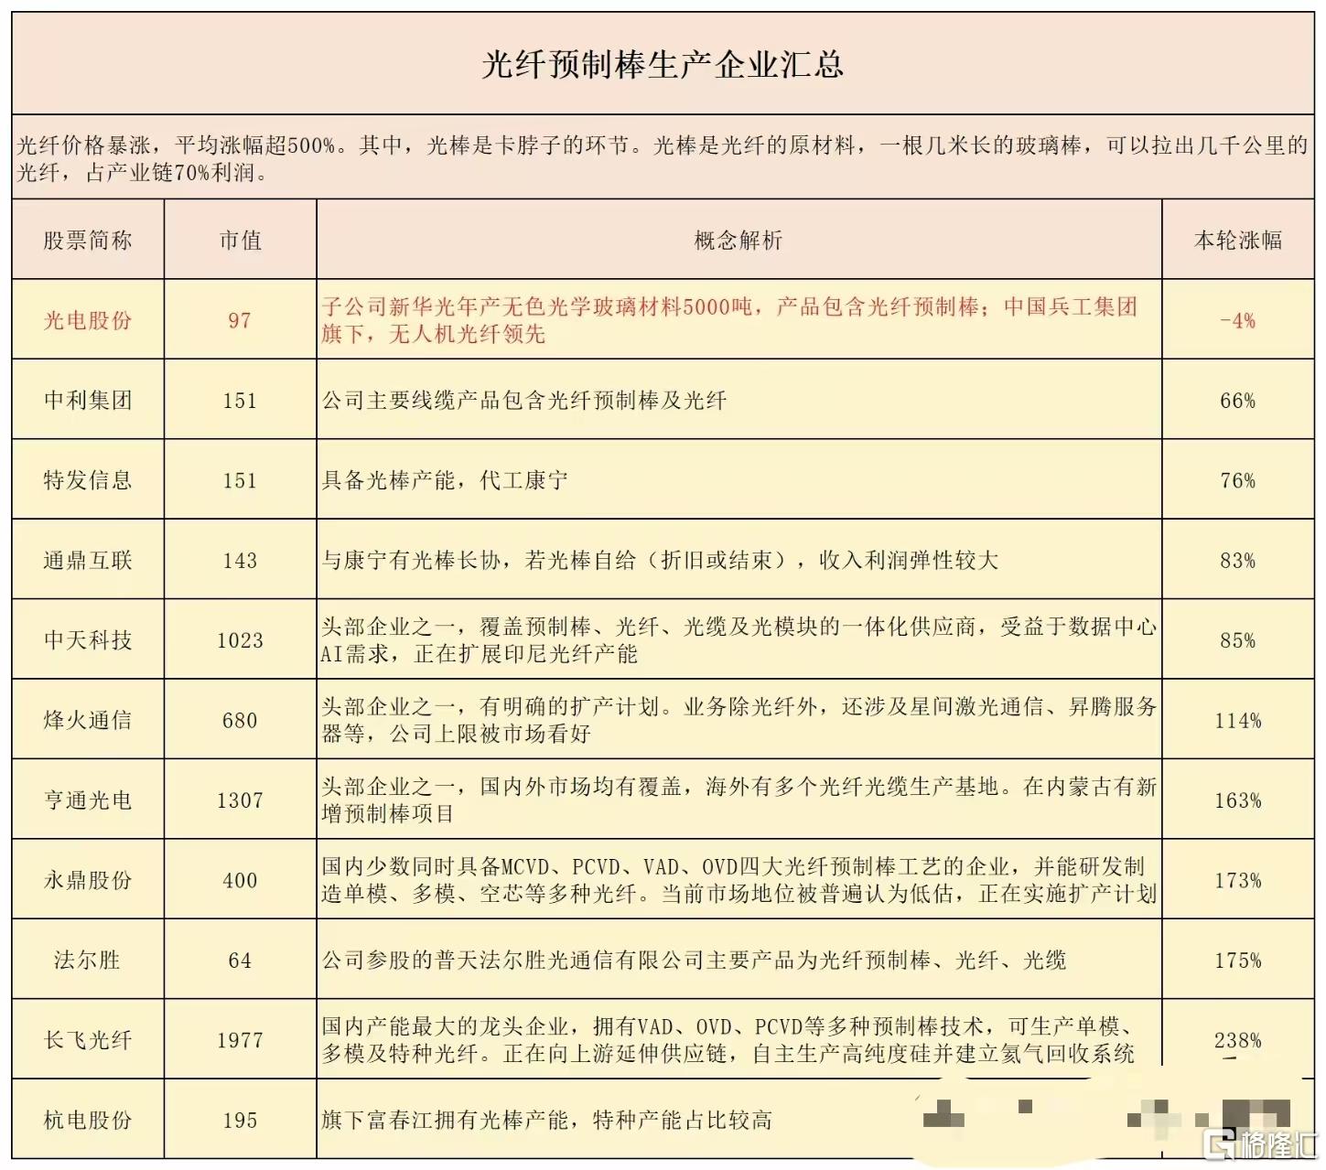Click the 中天科技 description mentioning 印尼光纤产能

738,640
